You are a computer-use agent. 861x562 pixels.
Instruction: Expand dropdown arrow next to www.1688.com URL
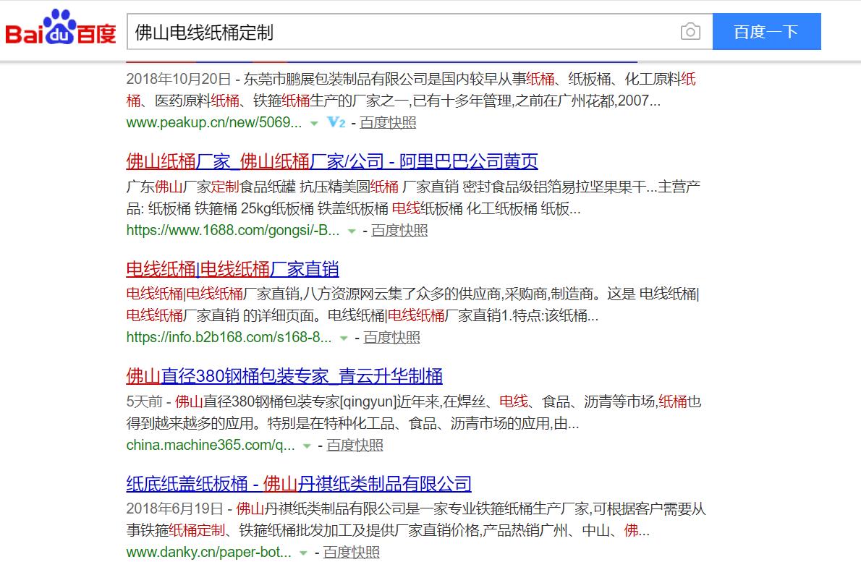(352, 231)
